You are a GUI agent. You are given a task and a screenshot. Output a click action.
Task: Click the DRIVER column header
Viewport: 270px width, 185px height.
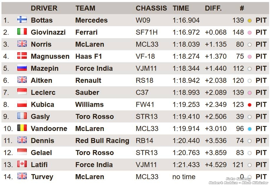pos(44,8)
